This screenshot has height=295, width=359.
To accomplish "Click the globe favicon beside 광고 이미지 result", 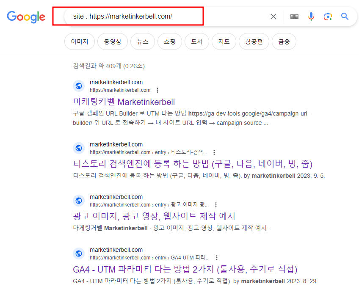I will coord(79,200).
